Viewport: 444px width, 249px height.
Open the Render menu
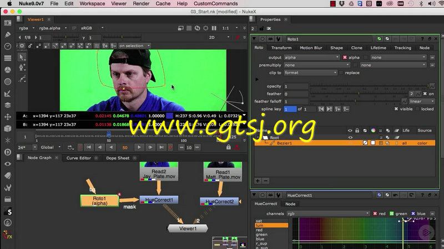pos(141,4)
